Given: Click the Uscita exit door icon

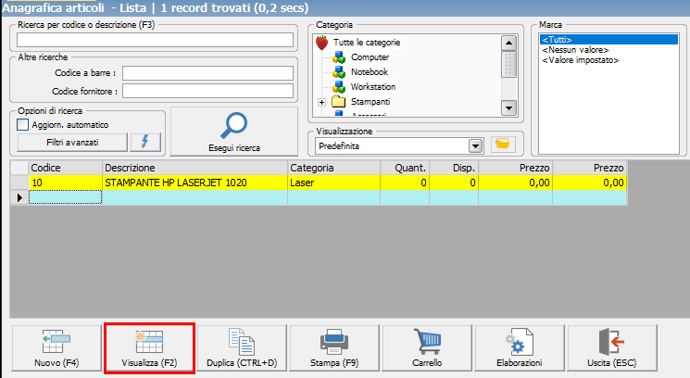Looking at the screenshot, I should point(612,342).
